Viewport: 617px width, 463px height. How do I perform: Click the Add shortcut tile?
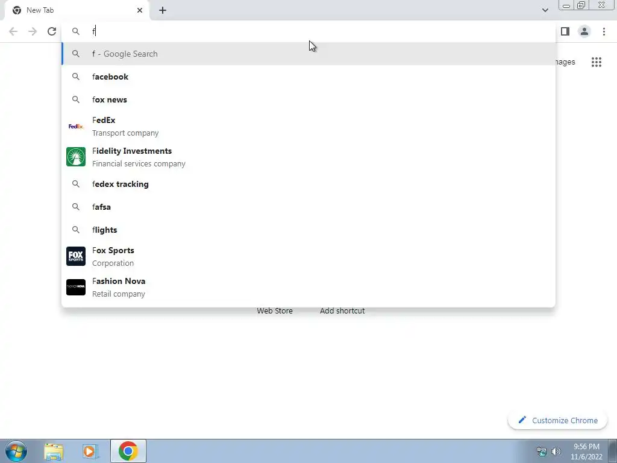(342, 310)
